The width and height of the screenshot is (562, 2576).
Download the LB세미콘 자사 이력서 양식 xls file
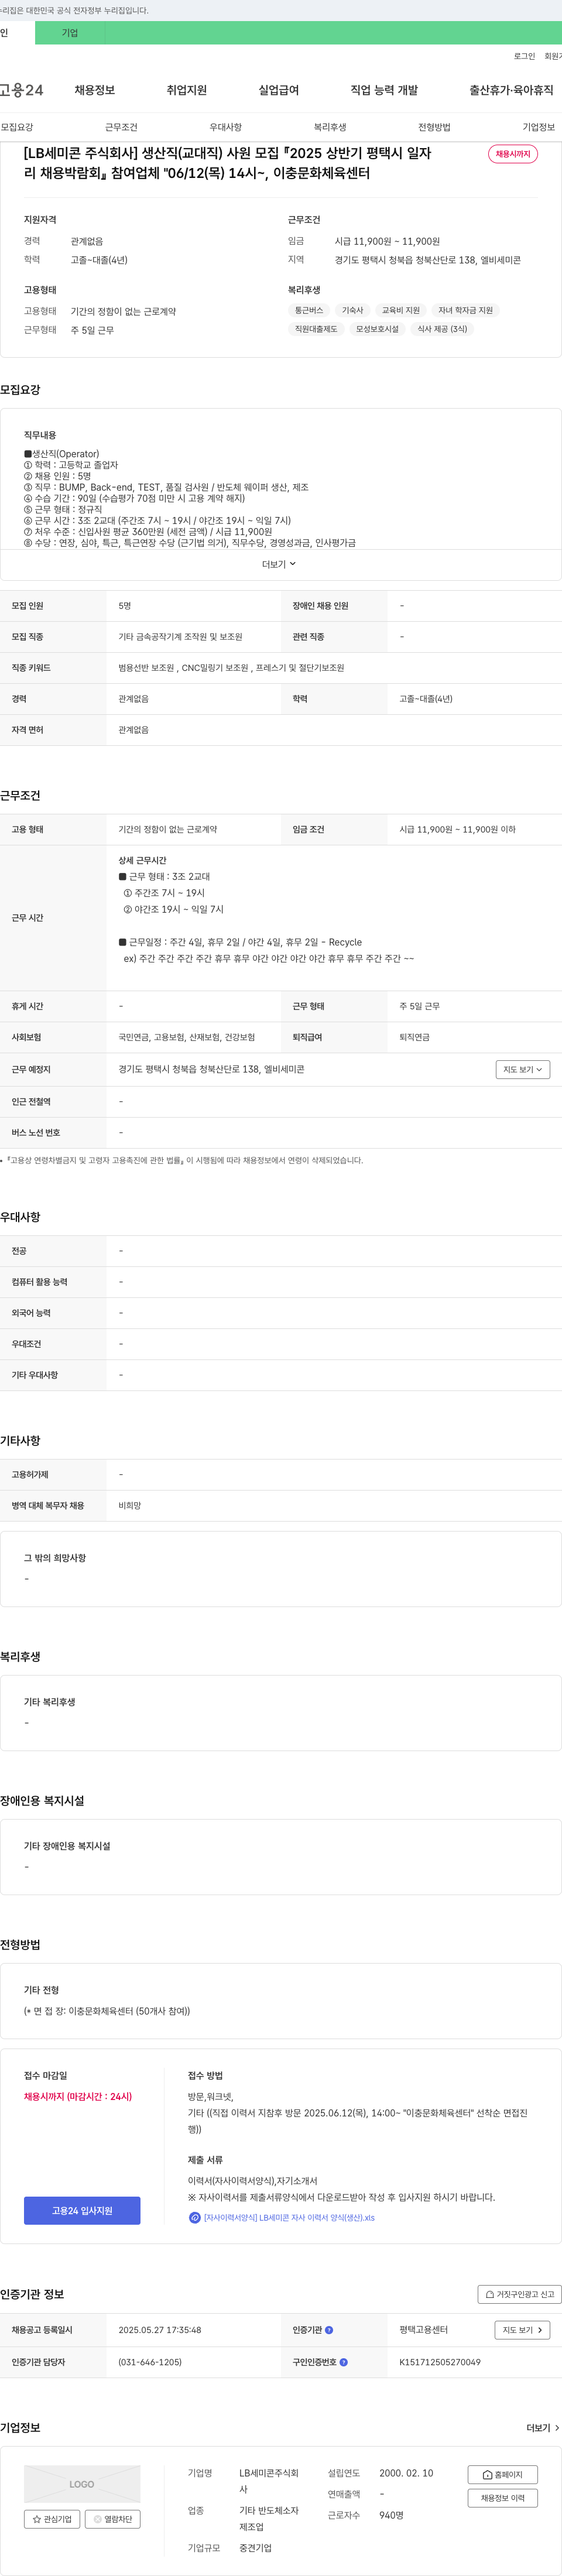coord(289,2217)
